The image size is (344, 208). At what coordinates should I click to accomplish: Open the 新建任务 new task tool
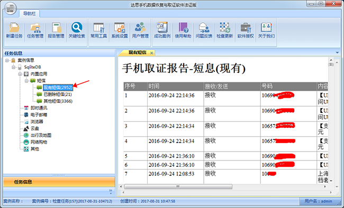pos(14,31)
